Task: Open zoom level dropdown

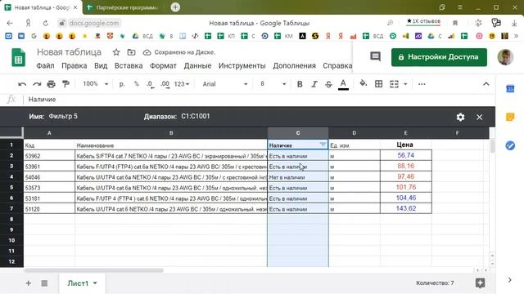Action: [x=95, y=84]
